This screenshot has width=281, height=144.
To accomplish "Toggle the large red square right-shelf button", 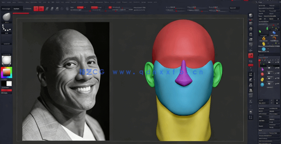I will pyautogui.click(x=251, y=56).
